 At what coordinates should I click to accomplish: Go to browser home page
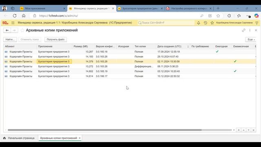(24, 16)
